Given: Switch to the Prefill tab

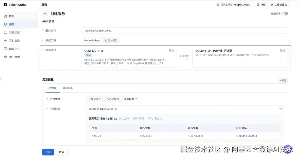Looking at the screenshot, I should [53, 88].
